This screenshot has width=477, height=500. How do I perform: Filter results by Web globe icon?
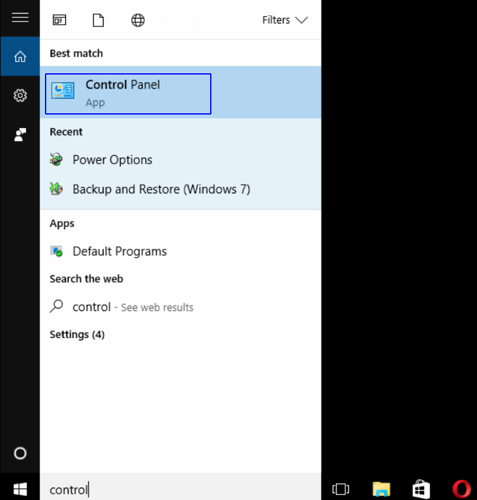138,20
